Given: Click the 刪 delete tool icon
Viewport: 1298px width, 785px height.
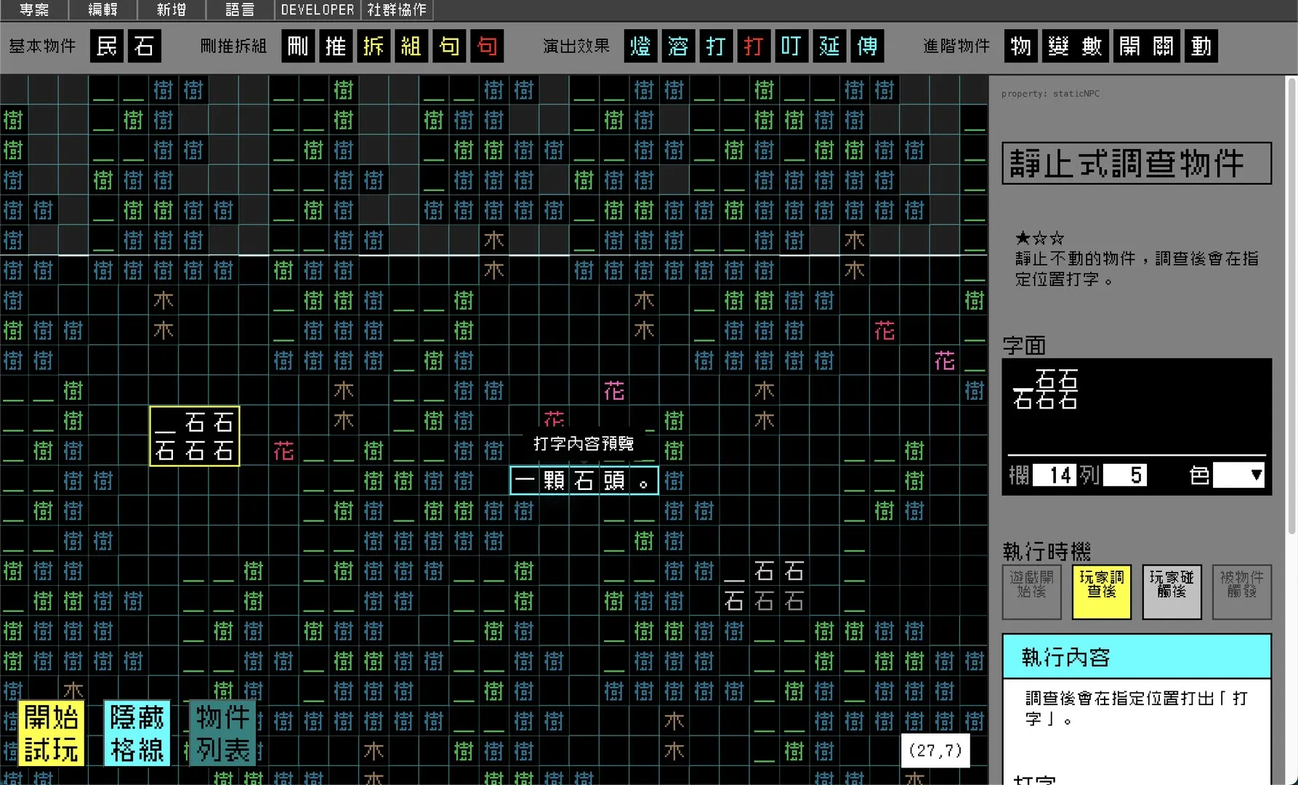Looking at the screenshot, I should (297, 47).
